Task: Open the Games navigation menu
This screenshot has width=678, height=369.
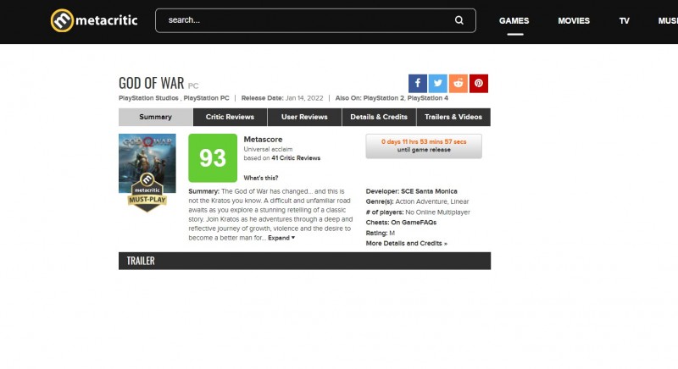Action: pos(514,20)
